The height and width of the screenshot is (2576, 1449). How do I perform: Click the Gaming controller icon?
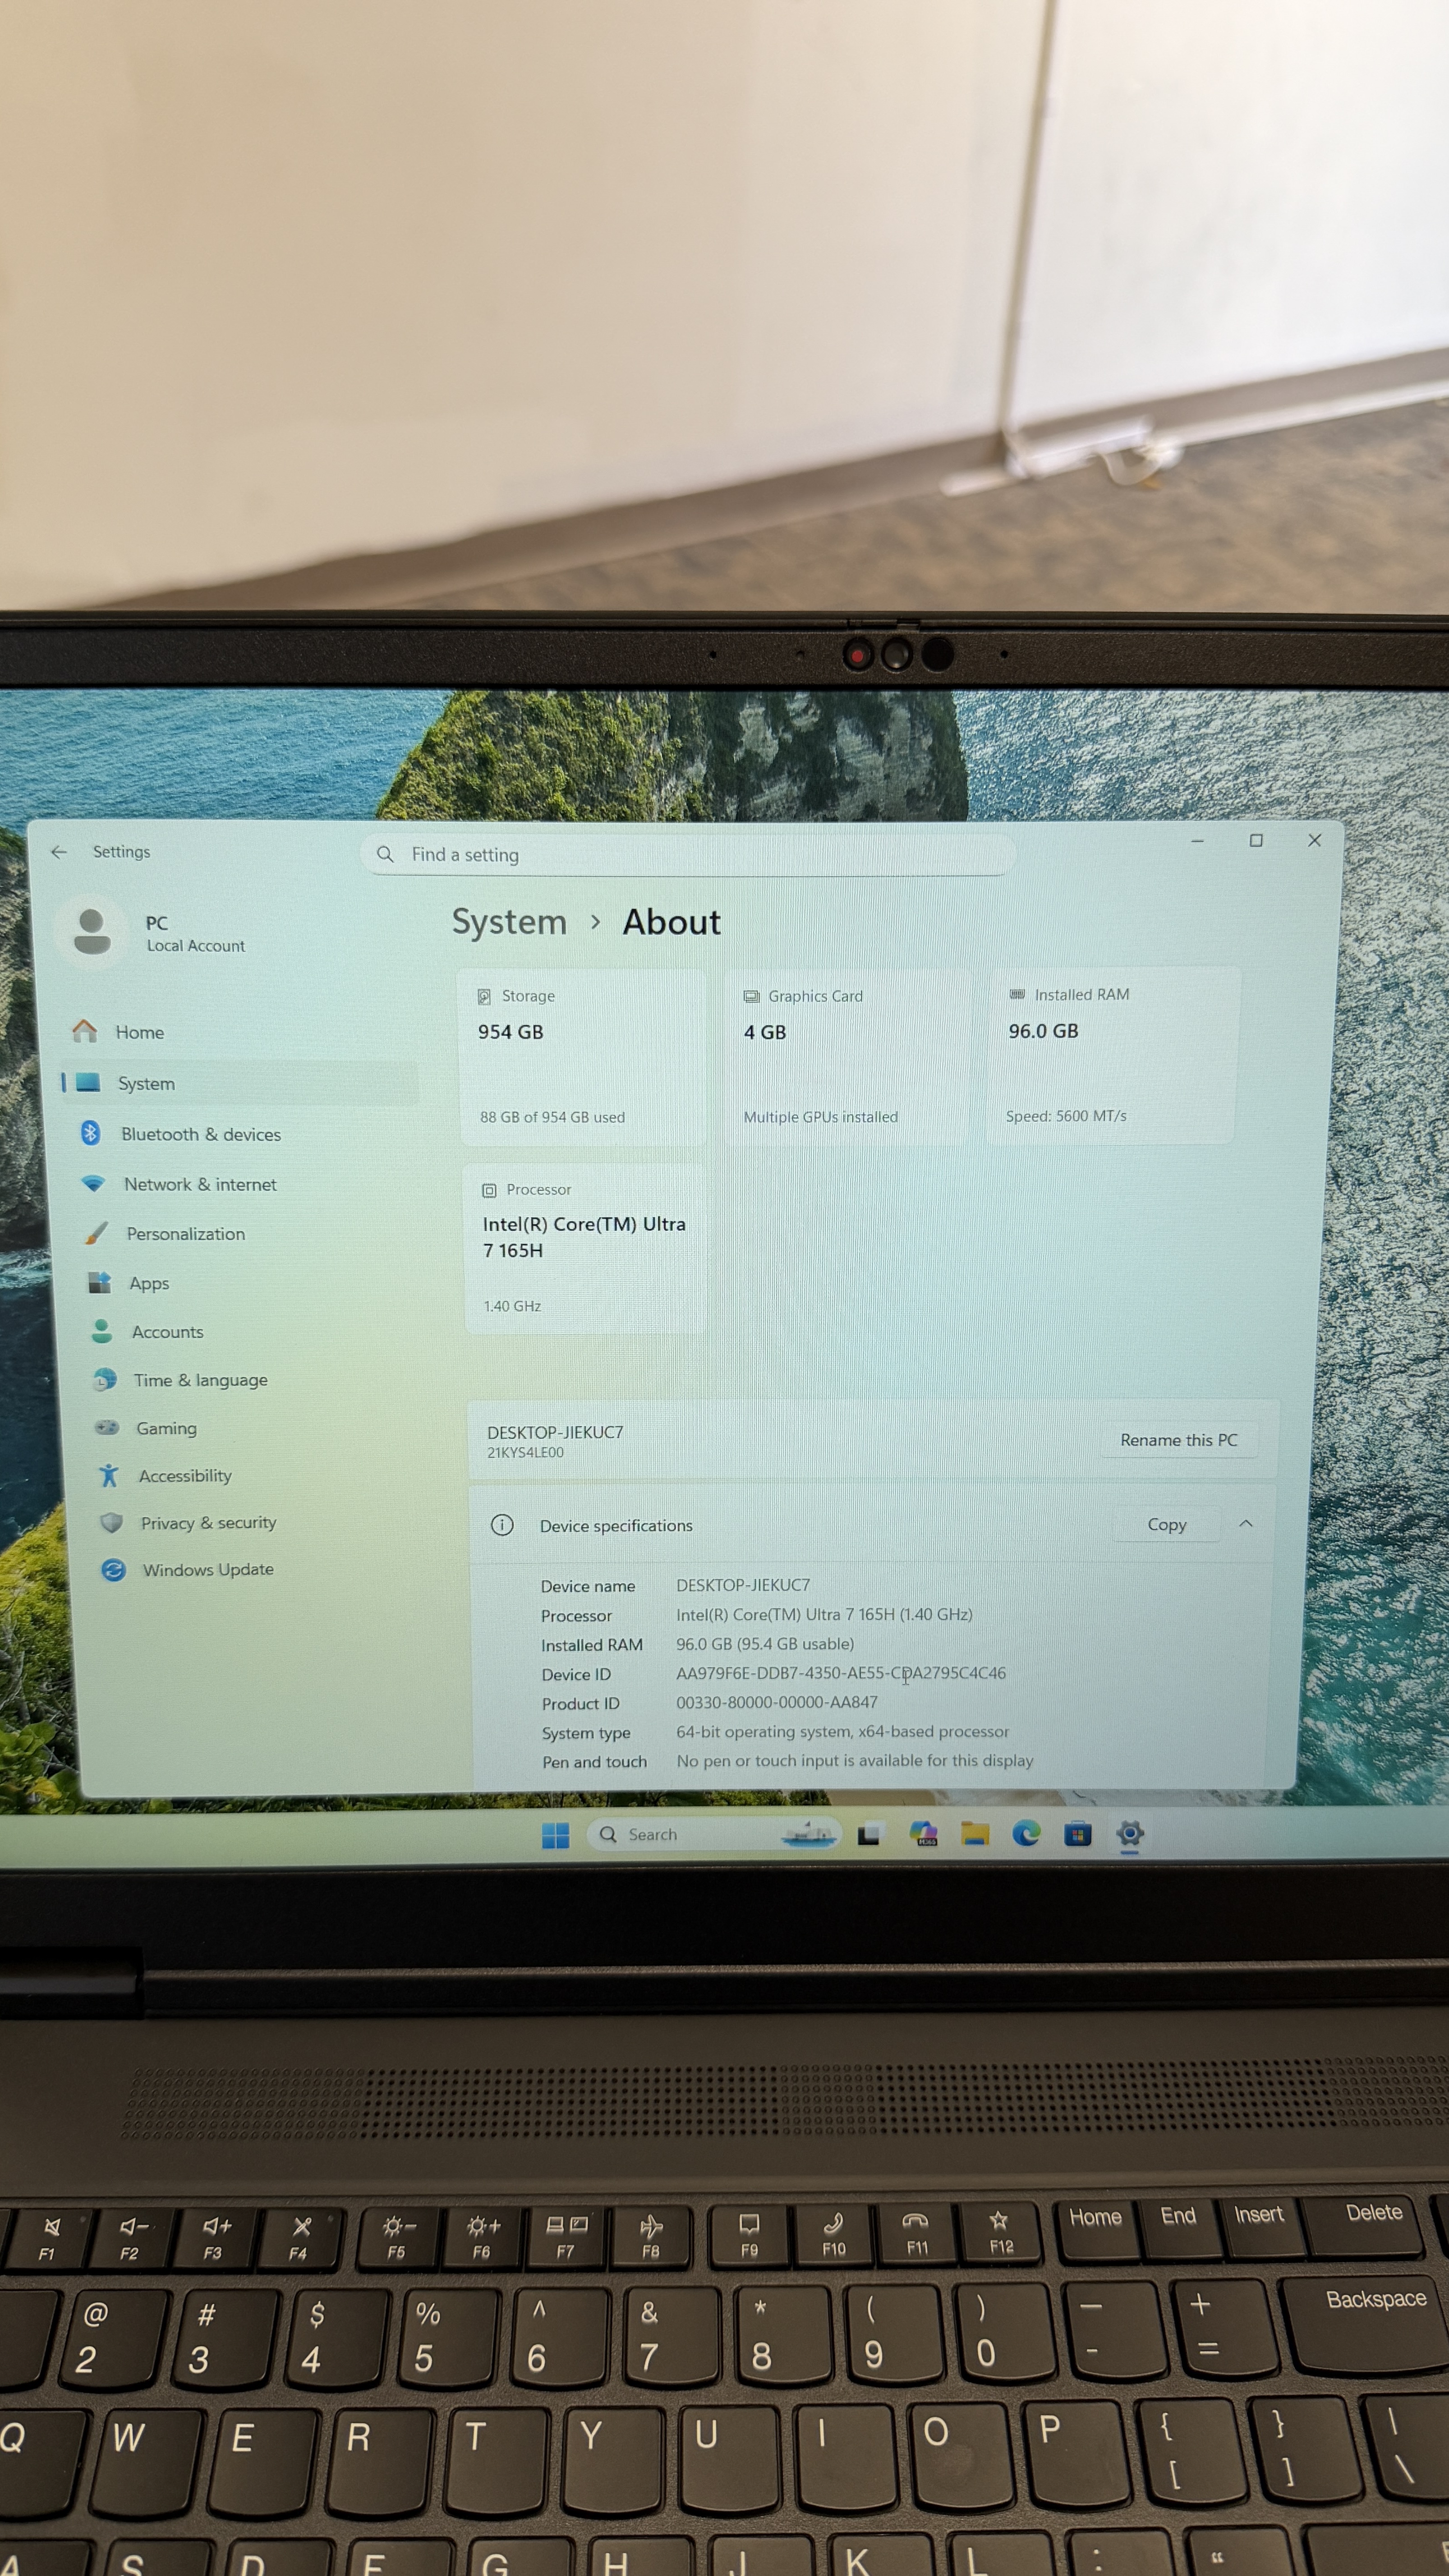pos(106,1428)
